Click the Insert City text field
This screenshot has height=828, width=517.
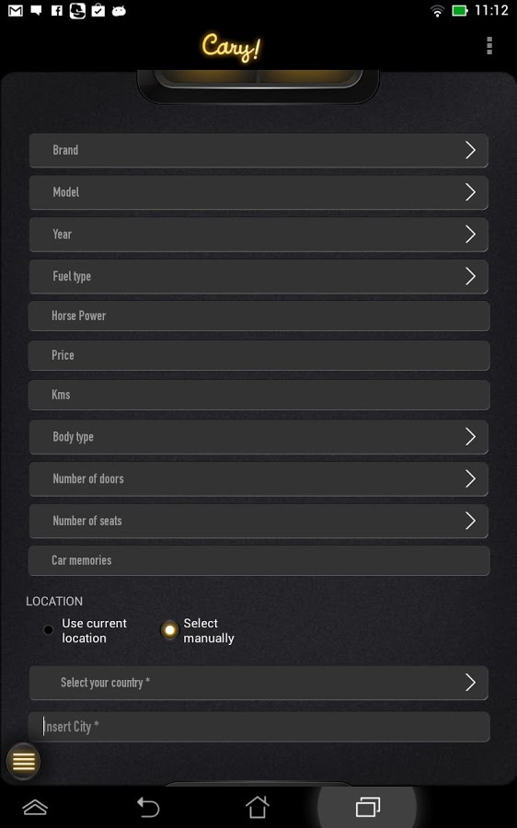(x=258, y=727)
